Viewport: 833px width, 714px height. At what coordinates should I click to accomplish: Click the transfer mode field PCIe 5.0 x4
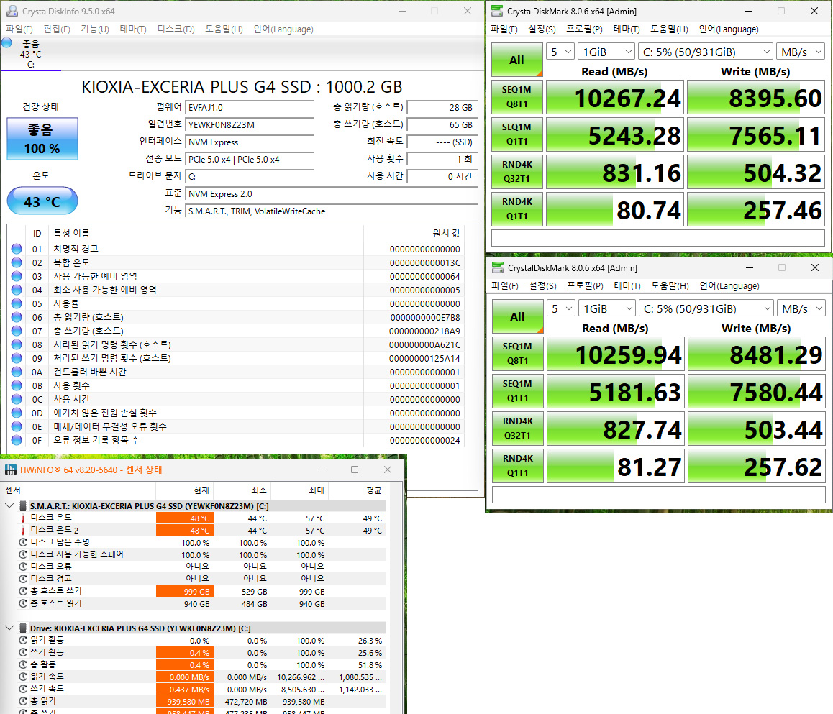pos(249,159)
